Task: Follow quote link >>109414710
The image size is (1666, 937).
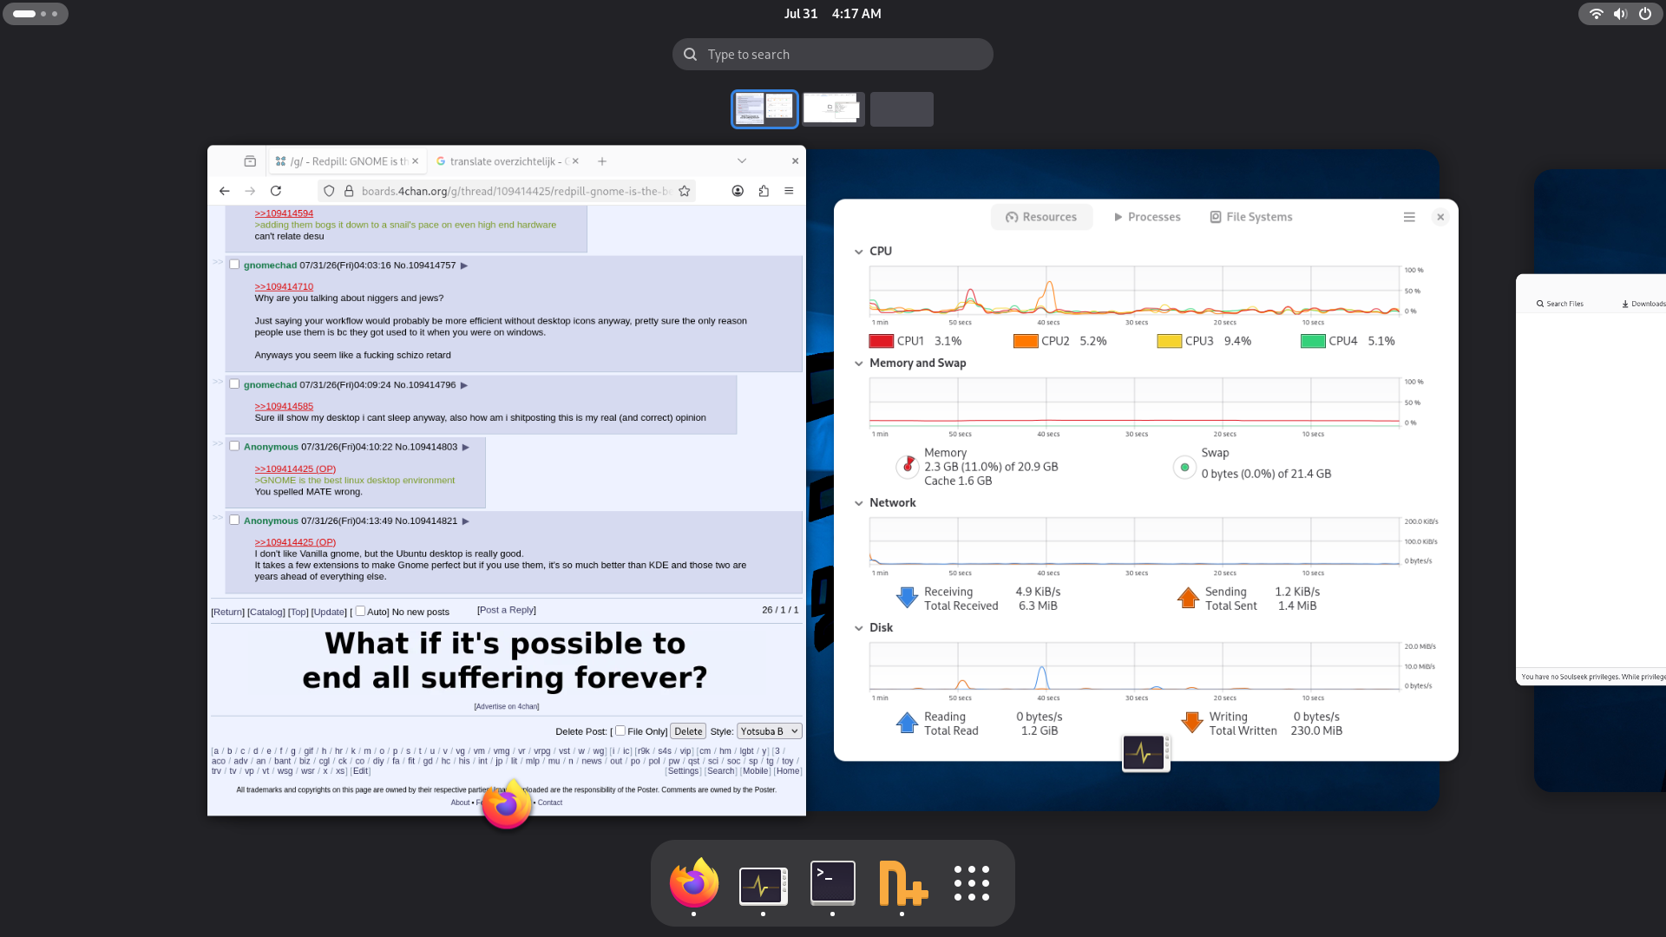Action: pyautogui.click(x=284, y=286)
